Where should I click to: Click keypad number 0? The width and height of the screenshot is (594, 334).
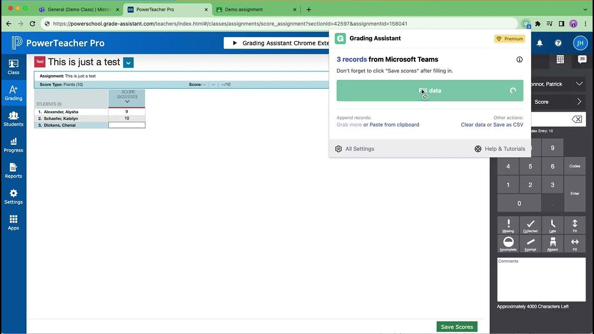[x=519, y=203]
